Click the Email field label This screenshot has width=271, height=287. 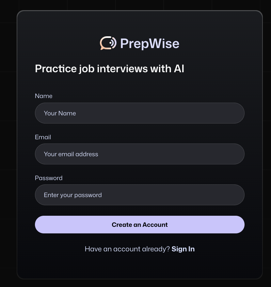tap(43, 137)
